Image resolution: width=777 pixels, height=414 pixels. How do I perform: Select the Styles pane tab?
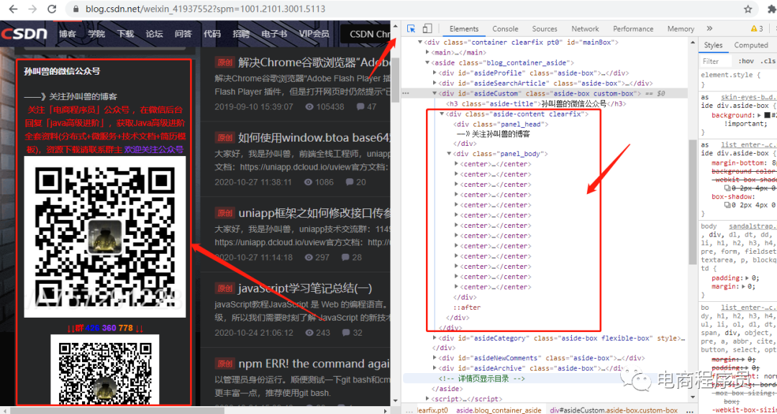pyautogui.click(x=713, y=45)
